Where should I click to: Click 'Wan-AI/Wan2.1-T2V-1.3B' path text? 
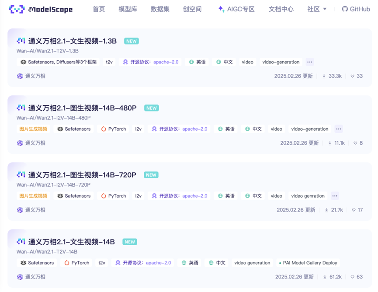coord(48,51)
